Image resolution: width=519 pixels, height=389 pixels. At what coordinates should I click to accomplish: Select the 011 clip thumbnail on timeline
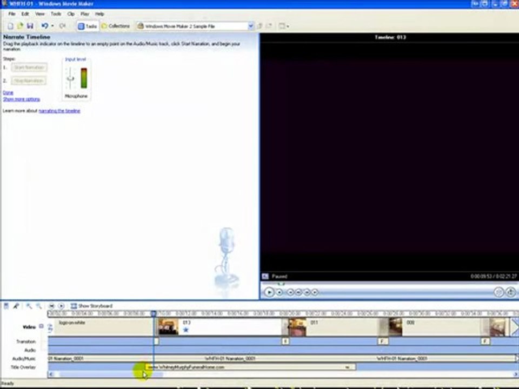(x=297, y=327)
